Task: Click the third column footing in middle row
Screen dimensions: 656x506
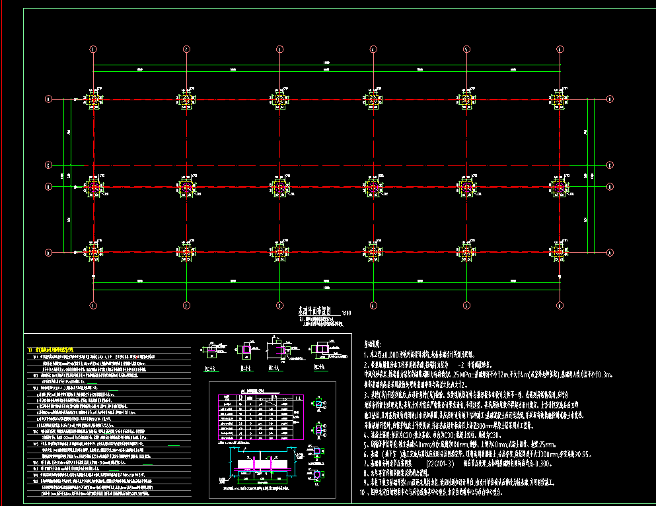Action: pyautogui.click(x=280, y=187)
